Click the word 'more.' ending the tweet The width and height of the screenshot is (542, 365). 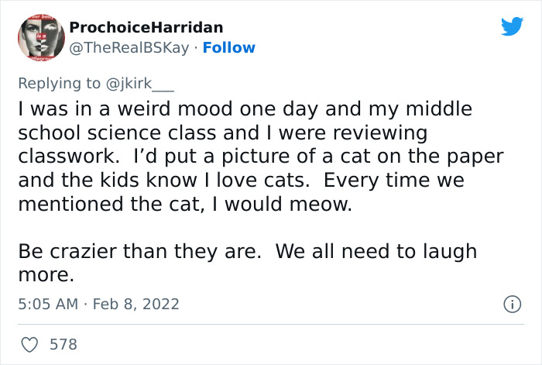tap(46, 275)
